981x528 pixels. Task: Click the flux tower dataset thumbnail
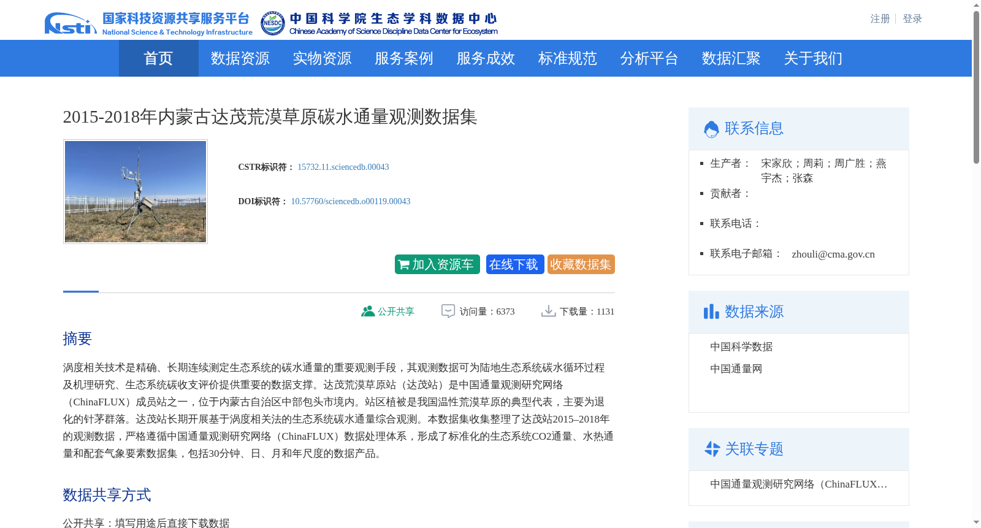pos(136,191)
